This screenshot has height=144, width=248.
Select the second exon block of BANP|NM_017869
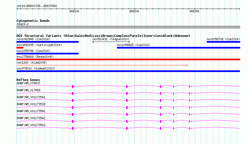pyautogui.click(x=127, y=93)
